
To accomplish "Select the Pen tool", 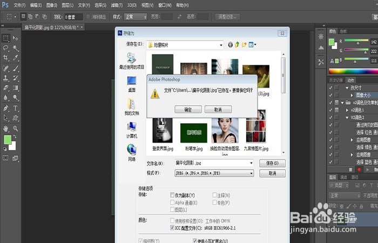I will pyautogui.click(x=5, y=108).
